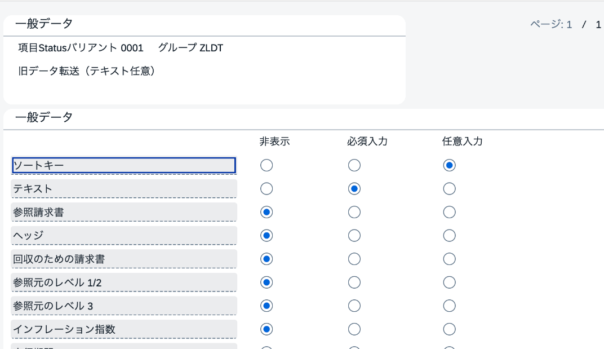
Task: Set 参照元のレベル 1/2 to 必須入力
Action: click(354, 282)
